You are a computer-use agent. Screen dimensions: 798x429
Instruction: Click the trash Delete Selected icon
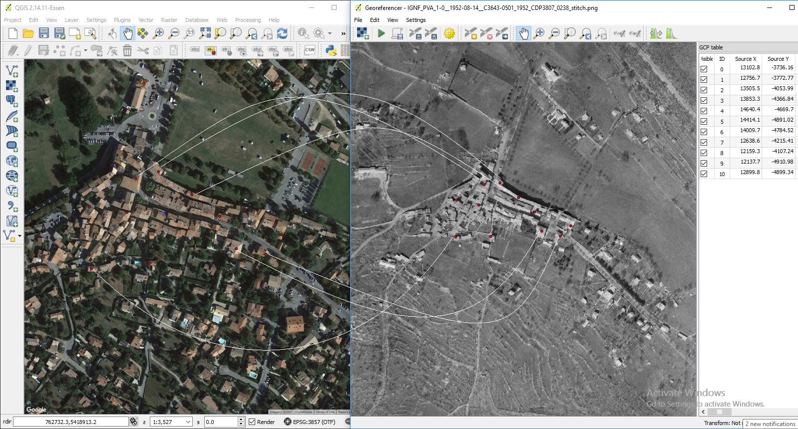(127, 50)
